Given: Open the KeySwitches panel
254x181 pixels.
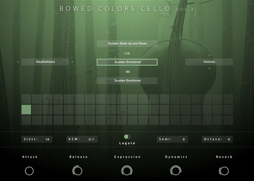Looking at the screenshot, I should tap(46, 62).
